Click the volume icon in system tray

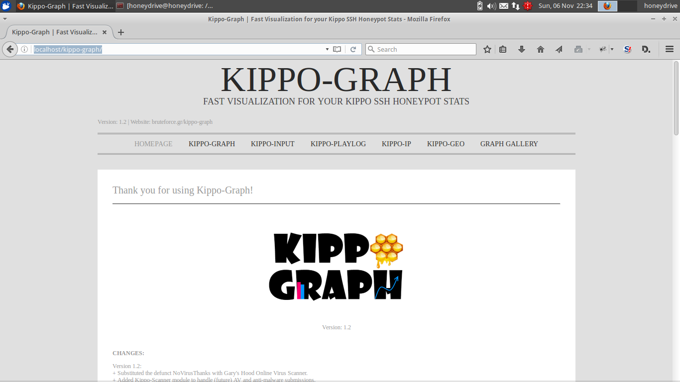click(491, 6)
